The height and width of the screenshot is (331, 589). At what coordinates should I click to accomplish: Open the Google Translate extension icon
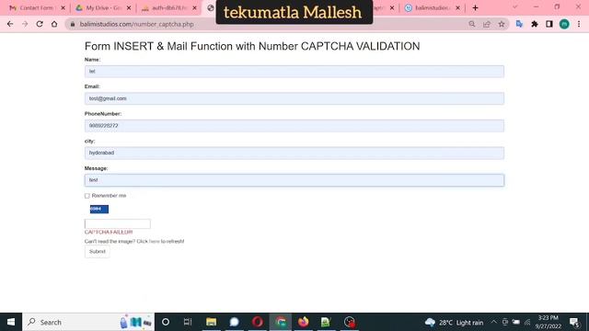519,24
